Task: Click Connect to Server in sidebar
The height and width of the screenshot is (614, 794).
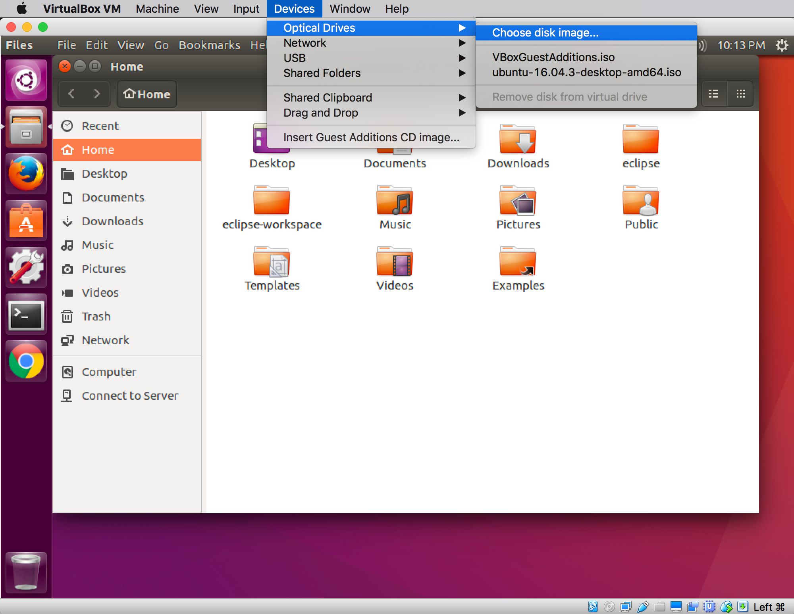Action: (x=127, y=396)
